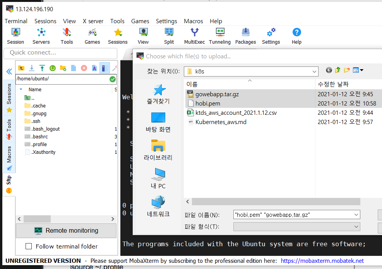The image size is (382, 269).
Task: Go to parent folder in SFTP toolbar
Action: tap(21, 68)
